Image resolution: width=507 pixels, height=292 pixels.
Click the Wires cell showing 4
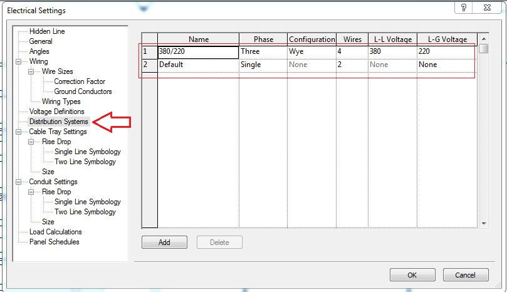coord(352,52)
